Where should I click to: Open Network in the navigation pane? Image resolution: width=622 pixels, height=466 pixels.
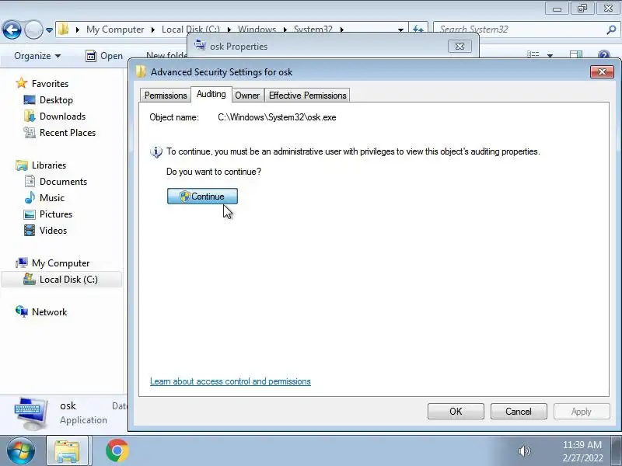49,312
